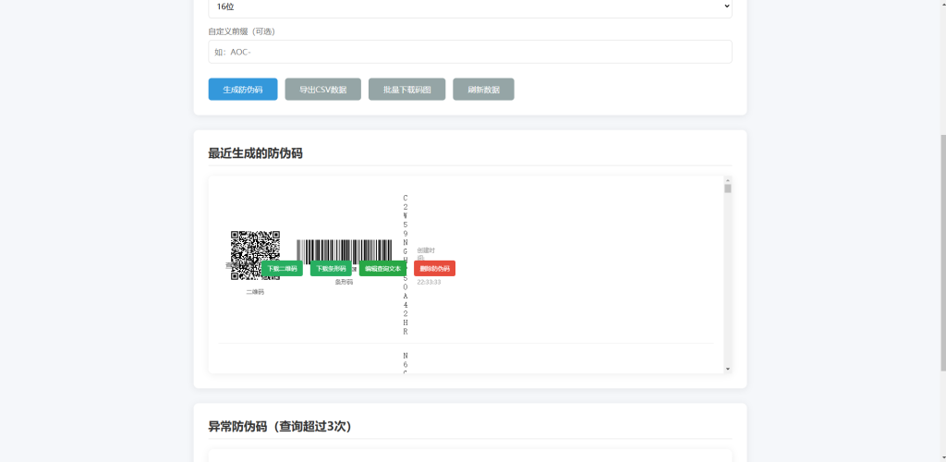Delete code with red 删除防伪码 button
Image resolution: width=946 pixels, height=462 pixels.
(x=434, y=269)
